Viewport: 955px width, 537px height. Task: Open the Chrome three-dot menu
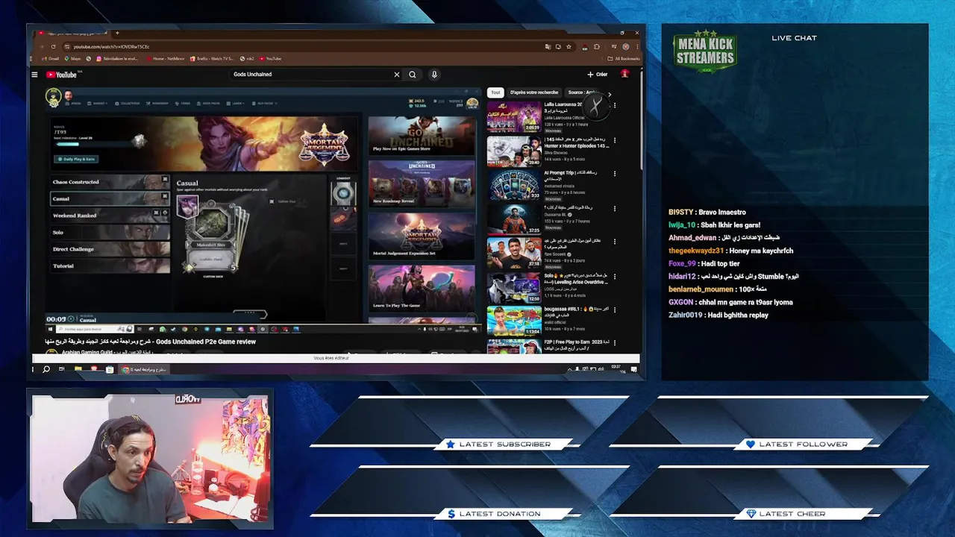point(636,46)
